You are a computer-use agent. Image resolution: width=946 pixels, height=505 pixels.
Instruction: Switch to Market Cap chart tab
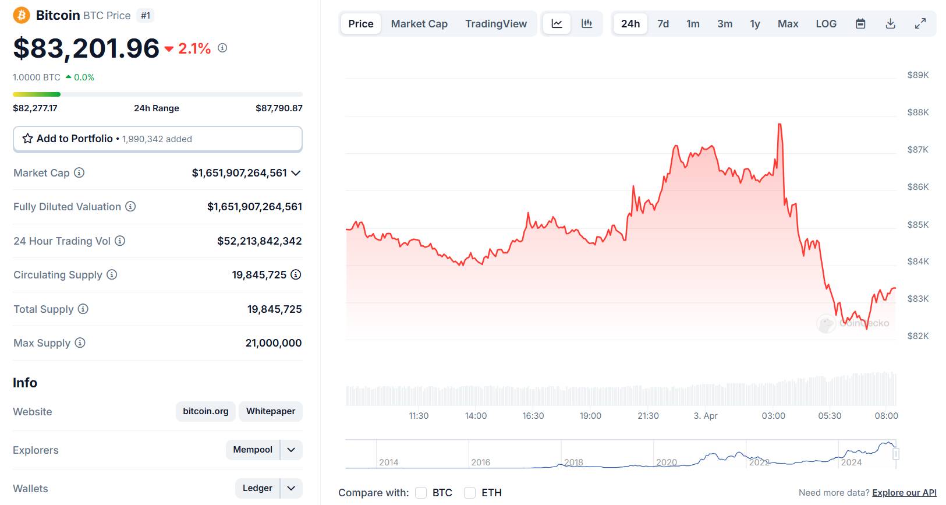pyautogui.click(x=419, y=24)
